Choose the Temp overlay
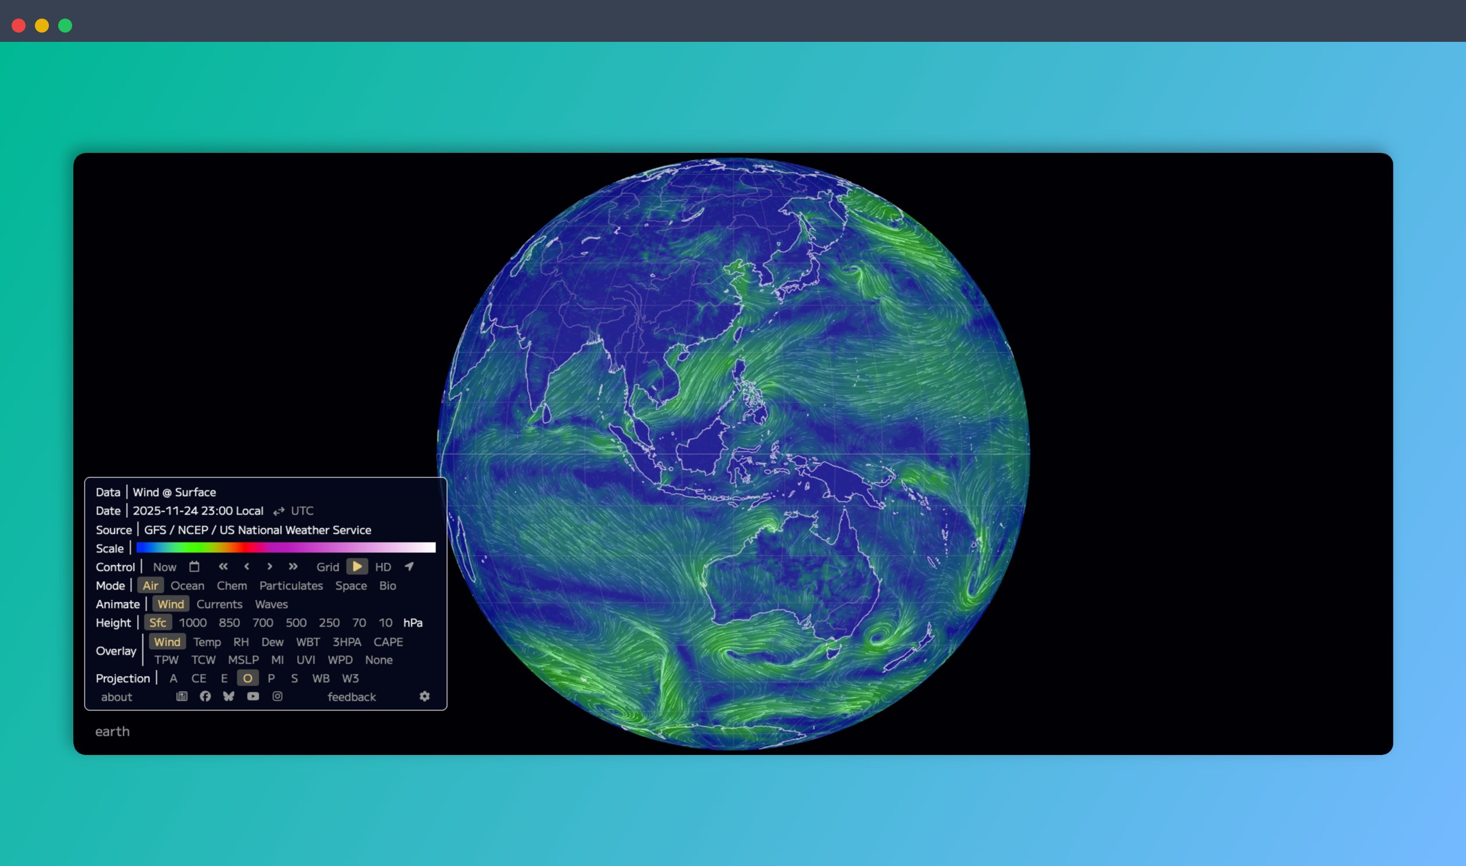 (x=207, y=642)
